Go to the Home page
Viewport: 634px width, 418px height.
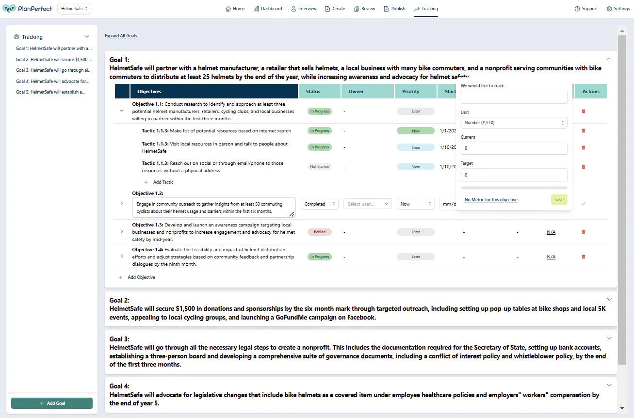click(235, 9)
